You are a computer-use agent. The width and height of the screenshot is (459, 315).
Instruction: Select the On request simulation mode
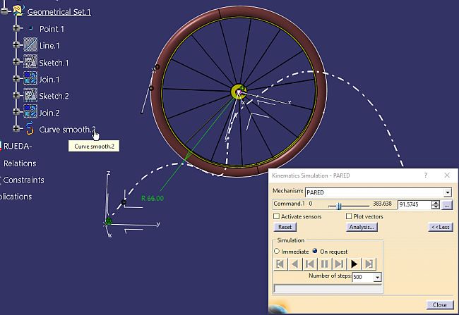(x=315, y=252)
